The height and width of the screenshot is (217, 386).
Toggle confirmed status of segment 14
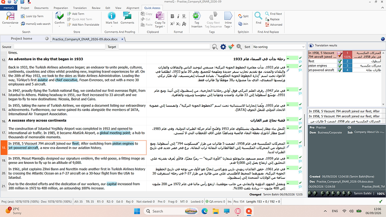[300, 89]
